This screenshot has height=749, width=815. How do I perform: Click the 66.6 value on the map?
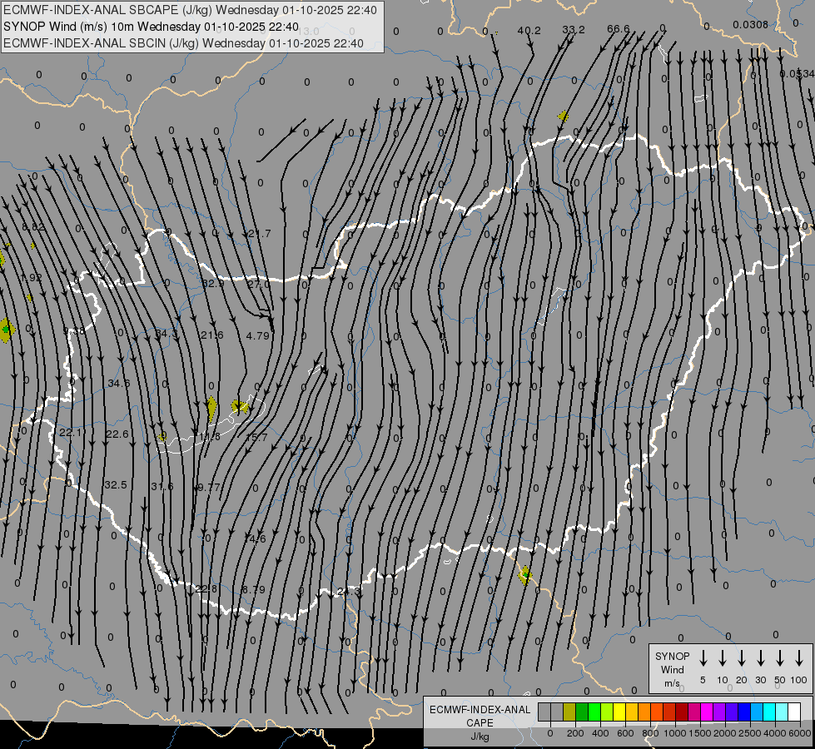tap(619, 29)
